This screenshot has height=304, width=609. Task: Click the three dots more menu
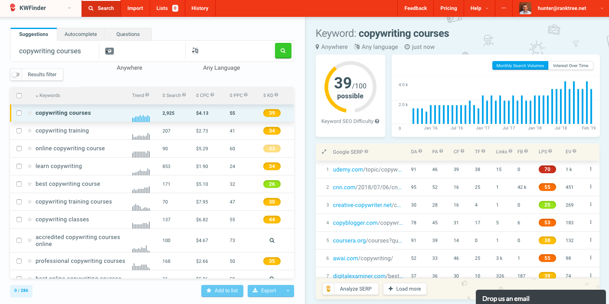click(x=504, y=8)
